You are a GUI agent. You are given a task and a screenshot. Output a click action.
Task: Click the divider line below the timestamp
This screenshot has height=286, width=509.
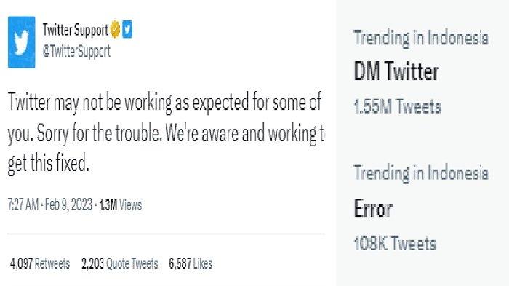pos(166,234)
